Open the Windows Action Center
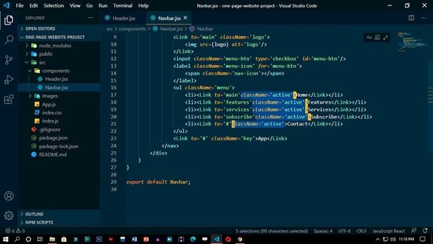 422,239
